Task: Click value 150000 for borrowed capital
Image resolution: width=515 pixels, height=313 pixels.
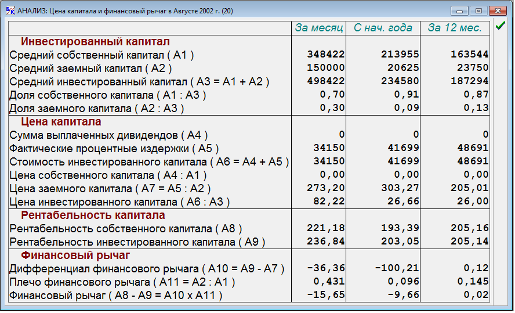Action: click(x=326, y=68)
